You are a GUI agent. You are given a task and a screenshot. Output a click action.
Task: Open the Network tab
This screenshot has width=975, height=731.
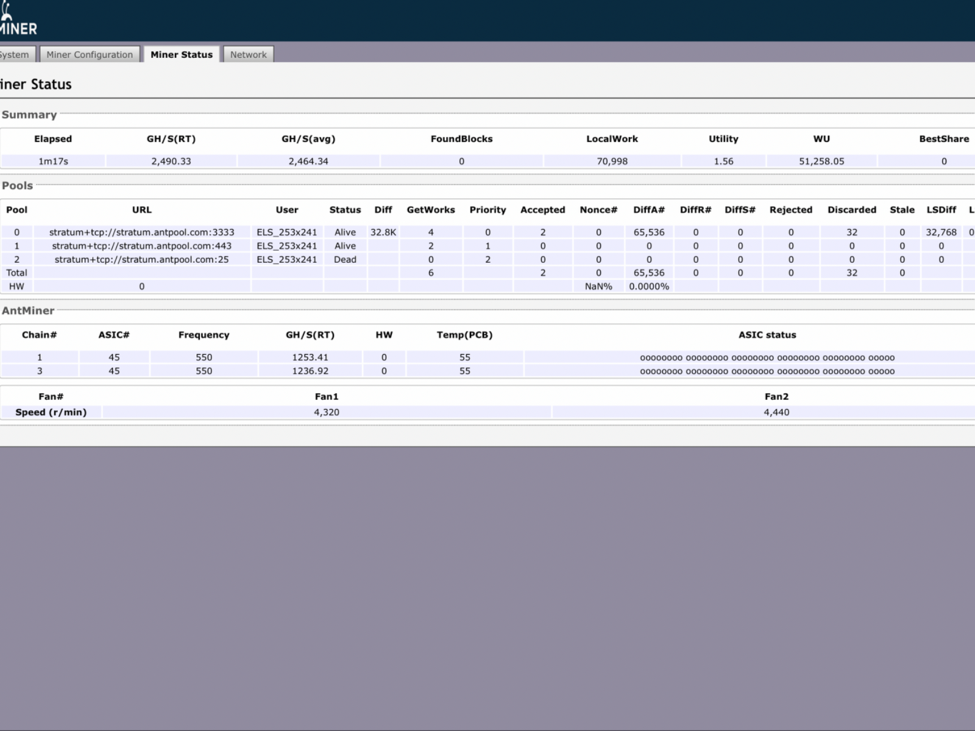pyautogui.click(x=248, y=54)
